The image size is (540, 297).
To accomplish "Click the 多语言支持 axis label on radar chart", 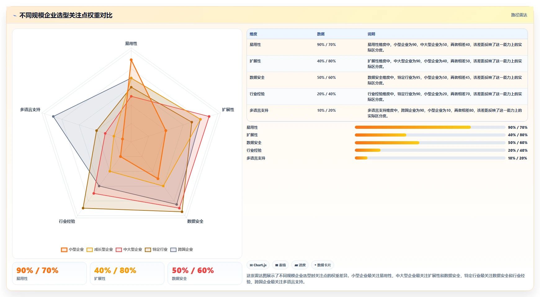I will 30,110.
